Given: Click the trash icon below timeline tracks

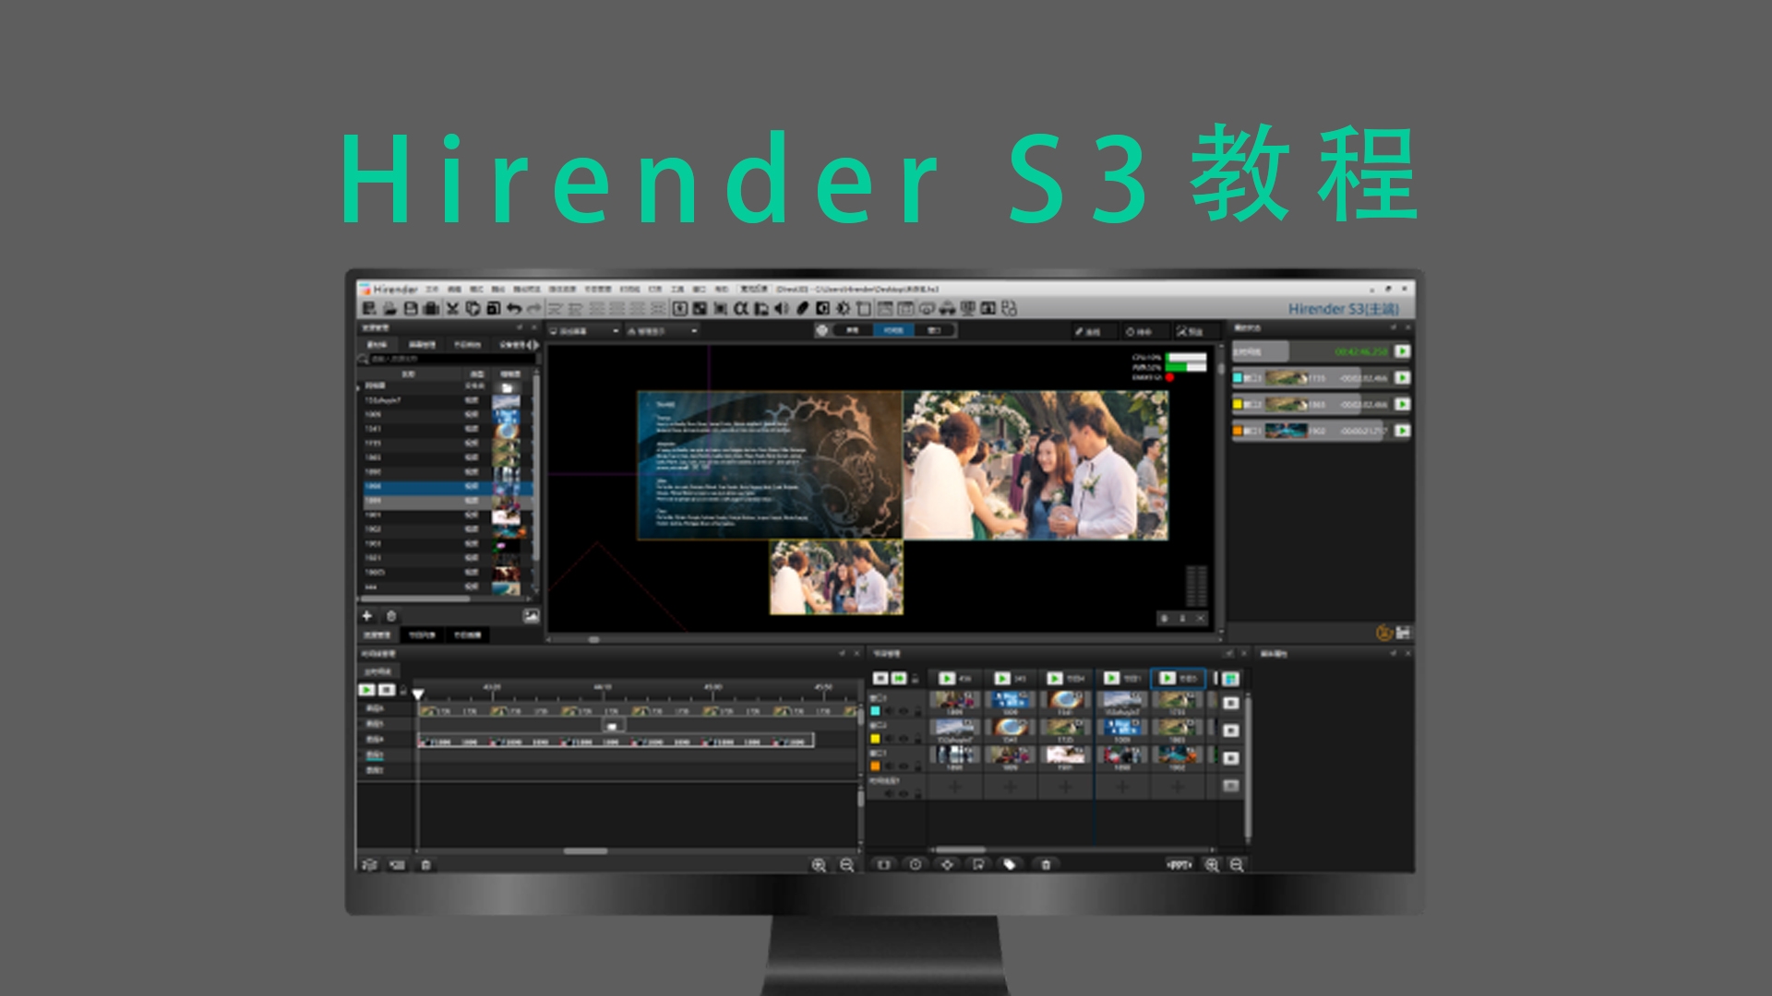Looking at the screenshot, I should pyautogui.click(x=425, y=865).
